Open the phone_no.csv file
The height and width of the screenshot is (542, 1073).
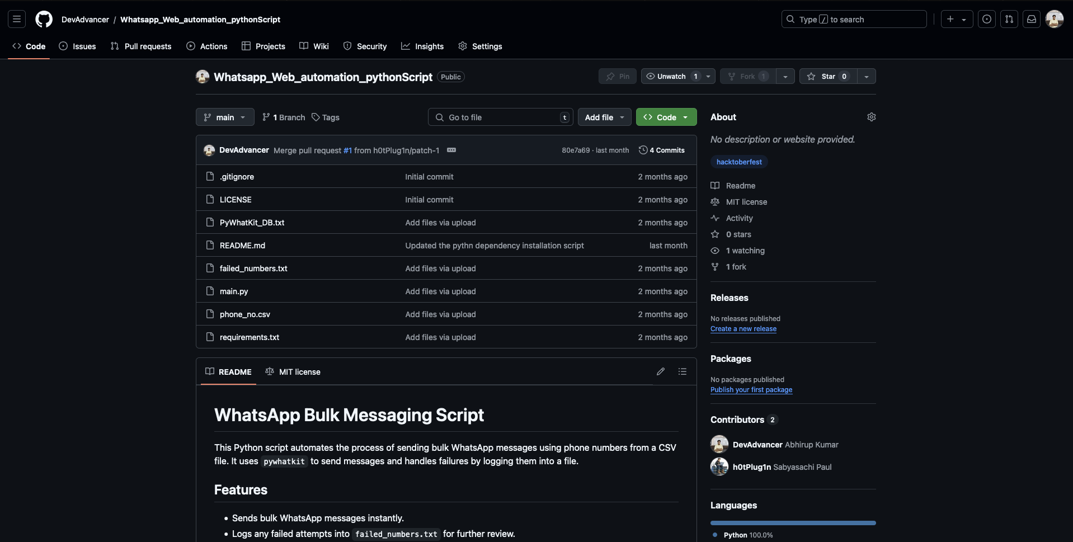tap(245, 314)
